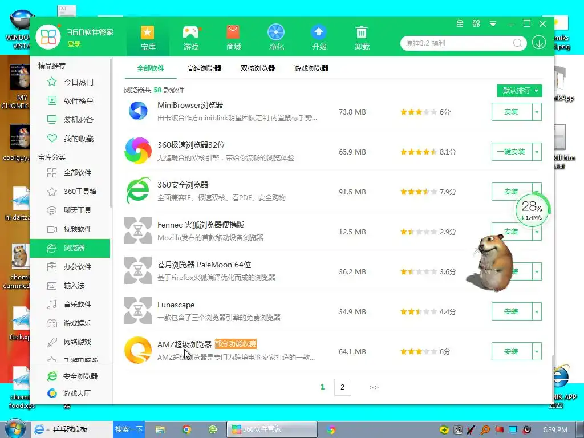Open 安全浏览器 shortcut at sidebar bottom

[72, 376]
